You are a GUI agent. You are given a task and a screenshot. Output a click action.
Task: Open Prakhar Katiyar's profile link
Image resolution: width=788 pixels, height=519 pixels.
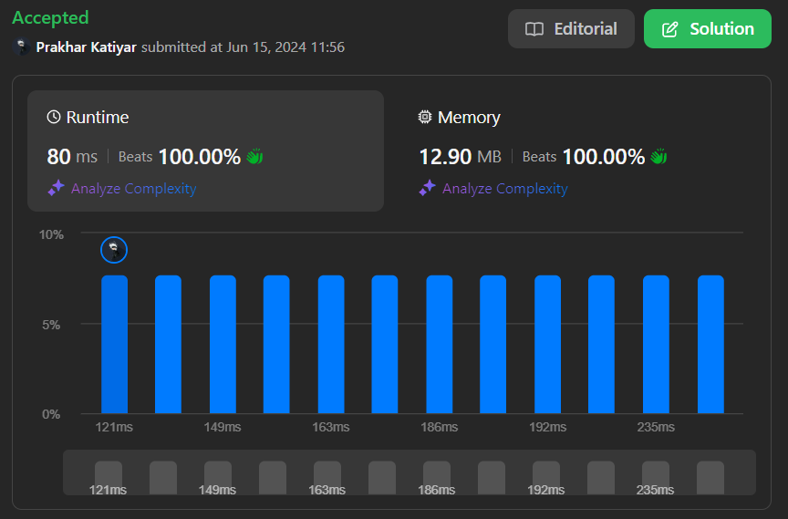[87, 47]
